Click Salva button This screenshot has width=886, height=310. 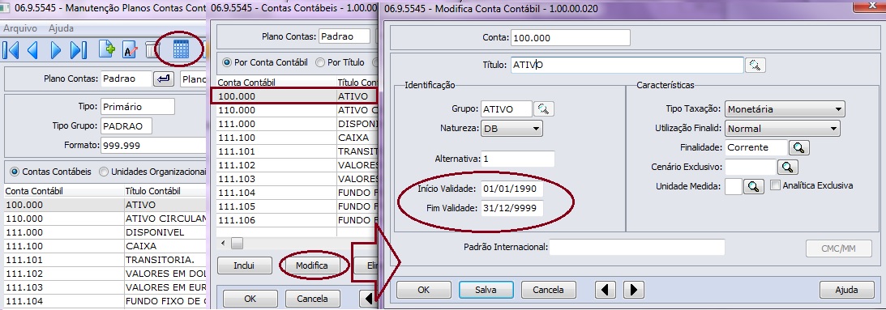[x=486, y=290]
